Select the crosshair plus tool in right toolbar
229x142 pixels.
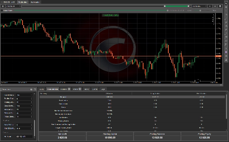226,7
